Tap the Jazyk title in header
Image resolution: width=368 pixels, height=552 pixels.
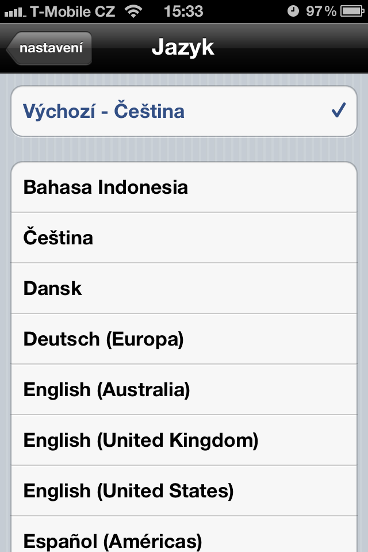(183, 48)
